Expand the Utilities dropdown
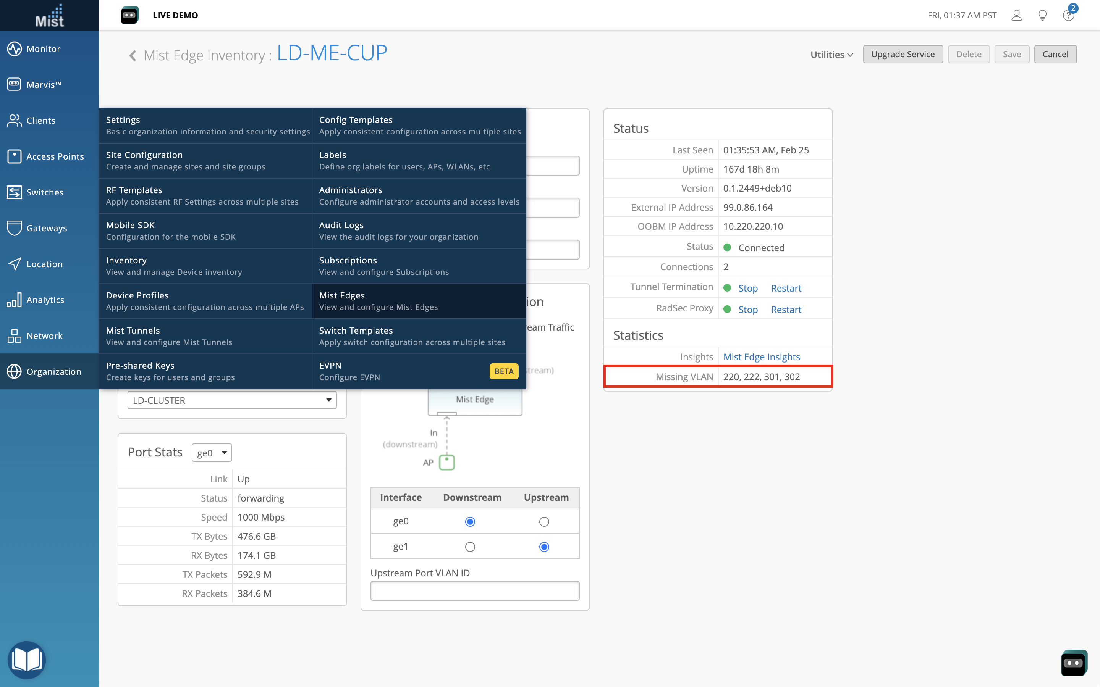 point(831,55)
